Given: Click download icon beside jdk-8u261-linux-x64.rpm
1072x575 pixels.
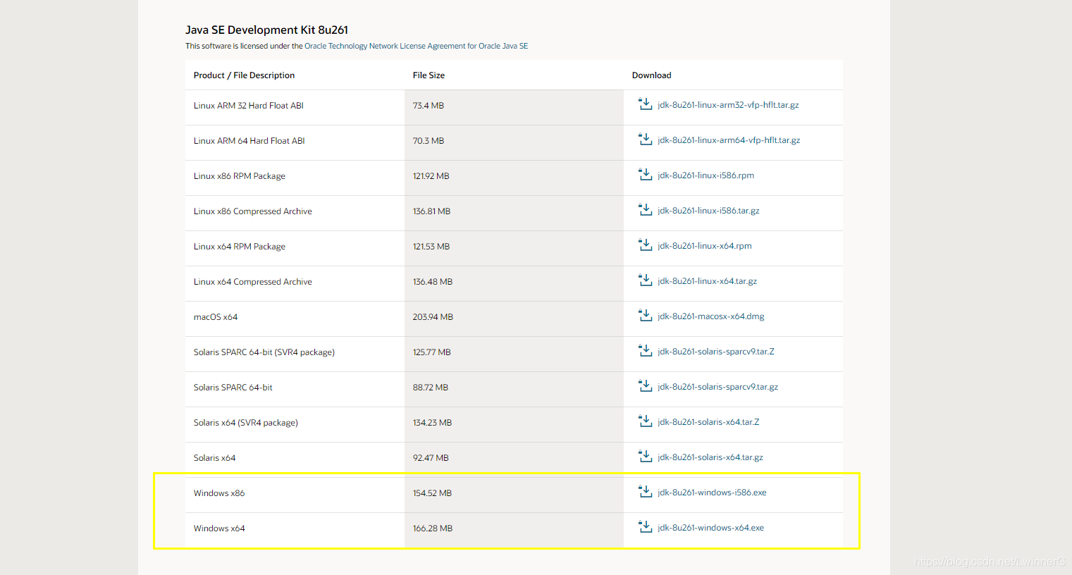Looking at the screenshot, I should 645,245.
